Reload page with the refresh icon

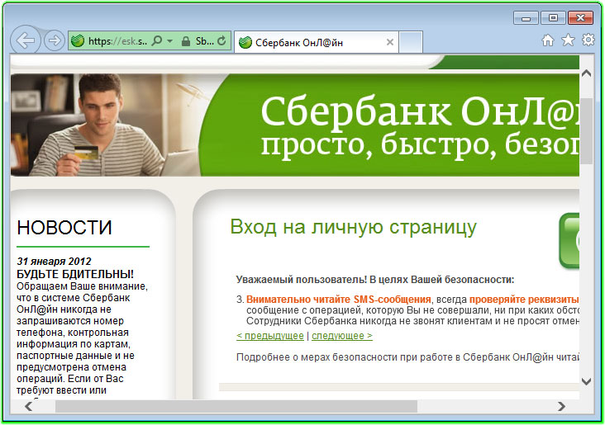pos(222,40)
